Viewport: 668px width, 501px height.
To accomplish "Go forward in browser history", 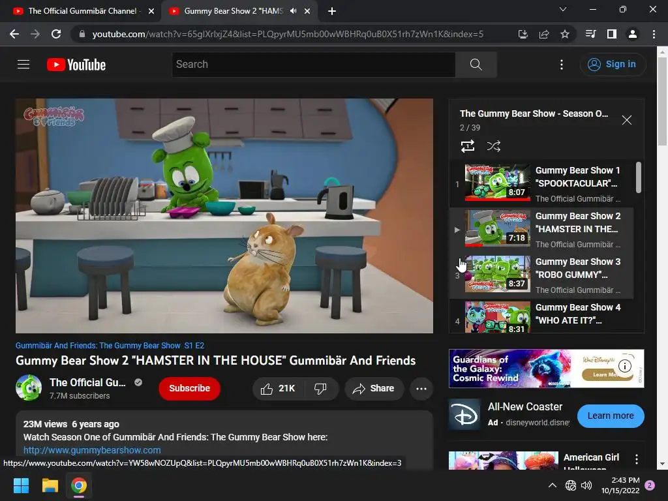I will click(35, 34).
